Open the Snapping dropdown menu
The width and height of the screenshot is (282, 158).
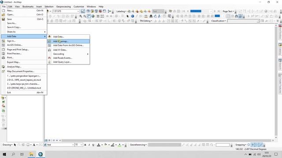pos(241,145)
